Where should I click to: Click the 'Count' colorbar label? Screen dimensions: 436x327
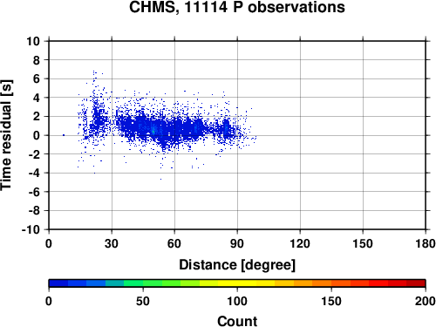click(237, 321)
